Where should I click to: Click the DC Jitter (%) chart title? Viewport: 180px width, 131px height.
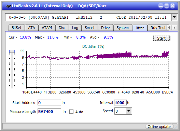93,46
